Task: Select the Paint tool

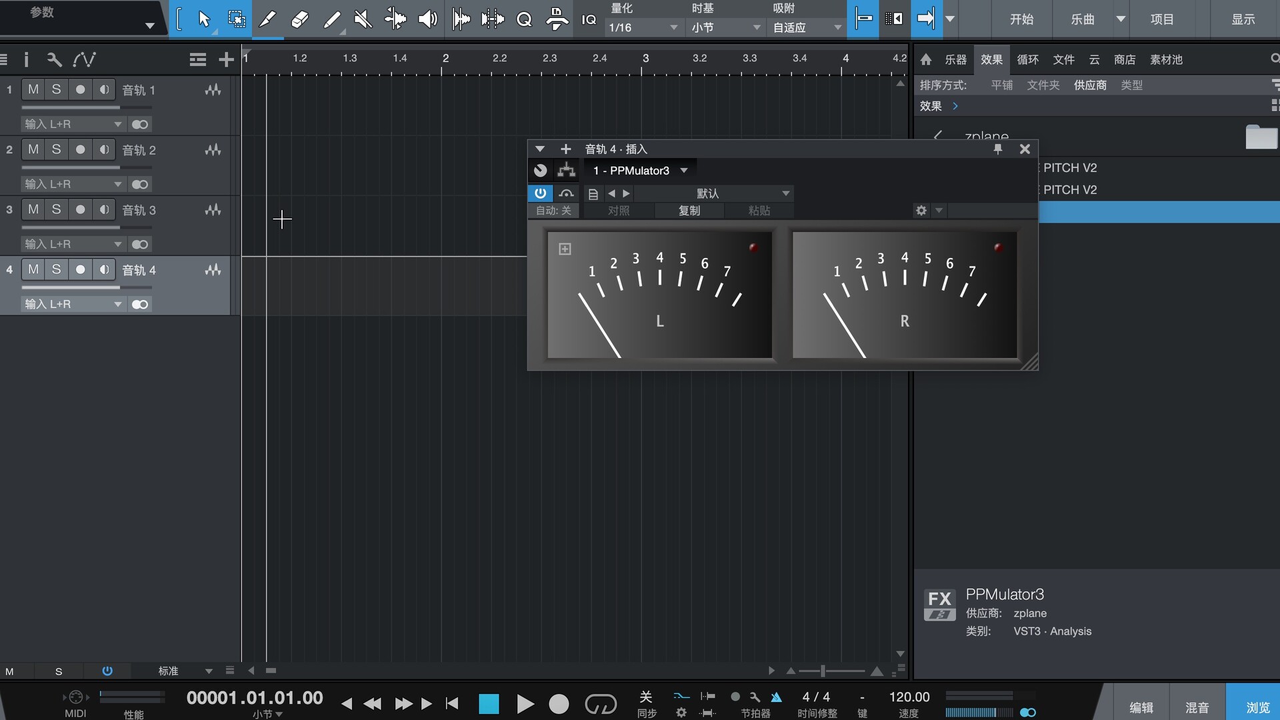Action: coord(332,19)
